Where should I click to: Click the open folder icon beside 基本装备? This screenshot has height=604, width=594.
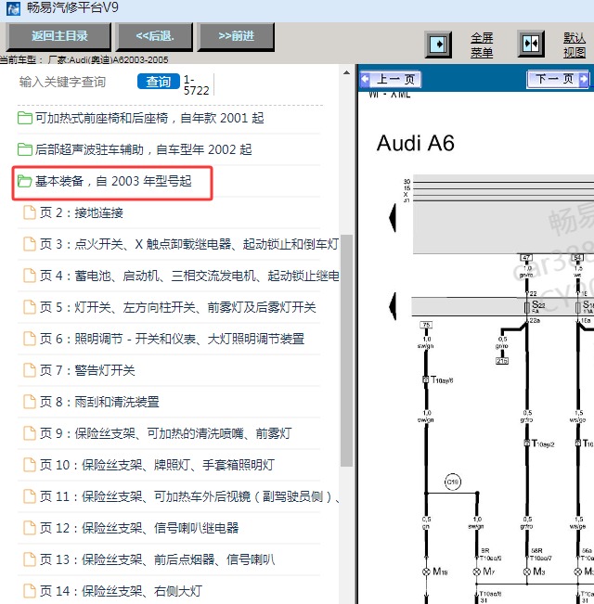pyautogui.click(x=25, y=181)
